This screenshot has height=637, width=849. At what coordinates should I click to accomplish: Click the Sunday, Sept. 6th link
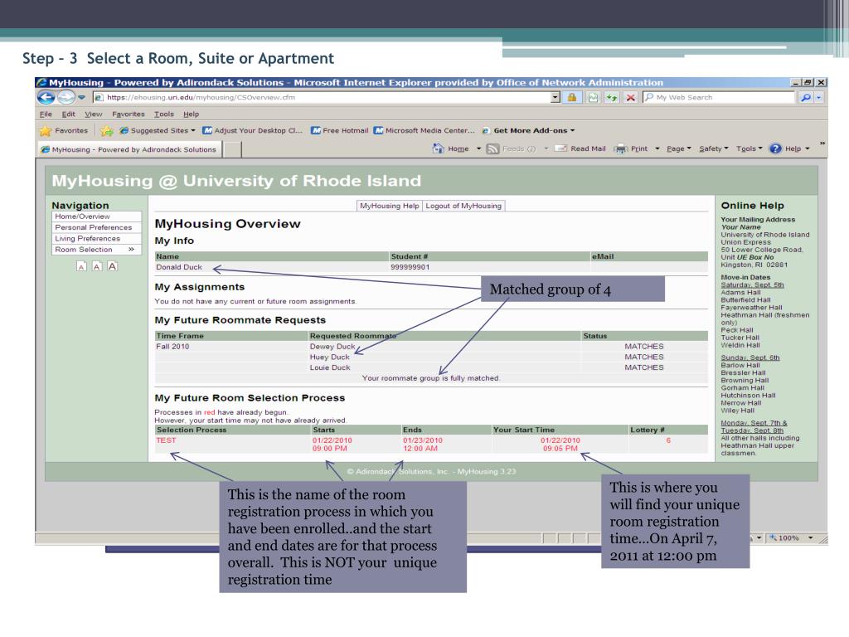pos(750,357)
